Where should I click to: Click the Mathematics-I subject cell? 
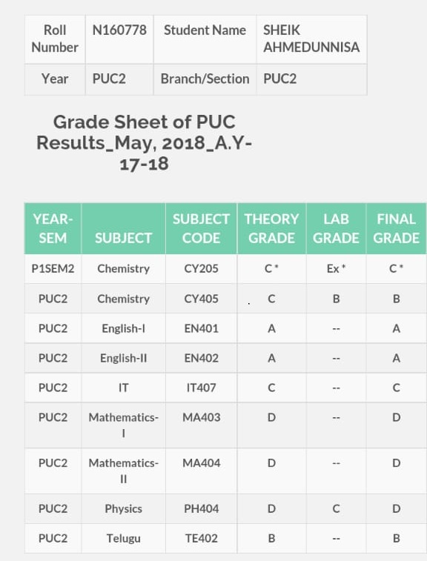click(x=124, y=425)
